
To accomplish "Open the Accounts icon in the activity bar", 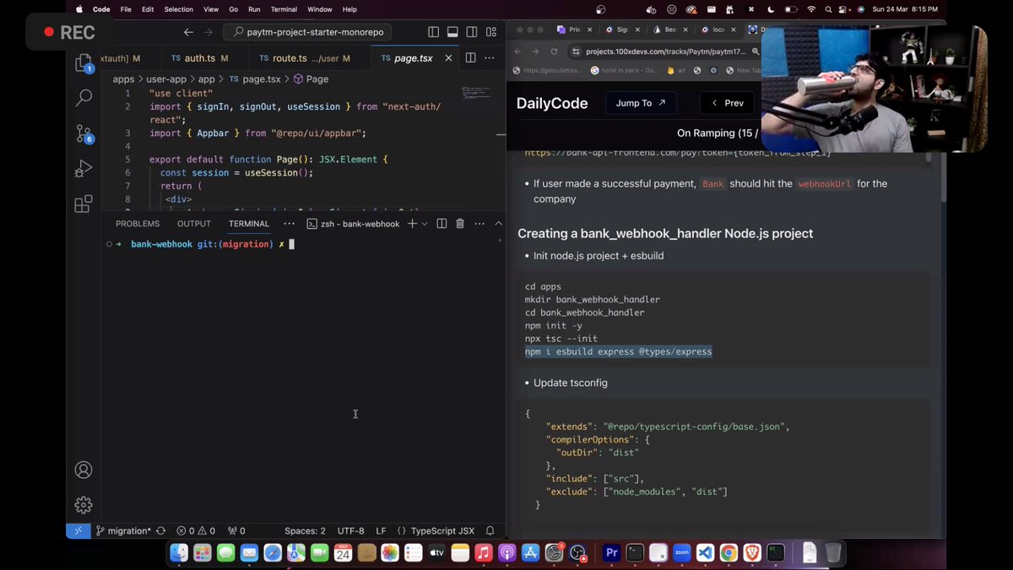I will click(83, 469).
